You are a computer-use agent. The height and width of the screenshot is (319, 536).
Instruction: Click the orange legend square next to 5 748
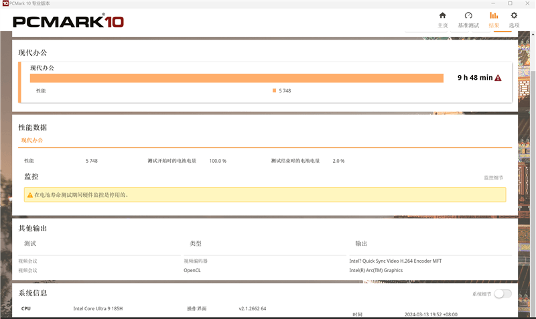(x=274, y=90)
